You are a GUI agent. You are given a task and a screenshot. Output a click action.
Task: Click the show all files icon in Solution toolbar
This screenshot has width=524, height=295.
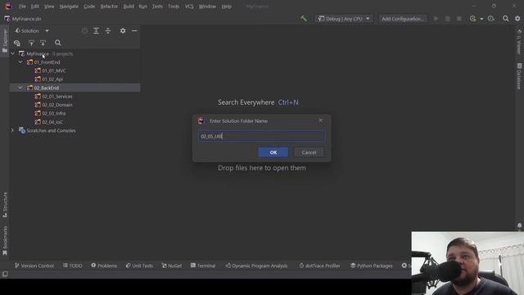click(x=16, y=43)
